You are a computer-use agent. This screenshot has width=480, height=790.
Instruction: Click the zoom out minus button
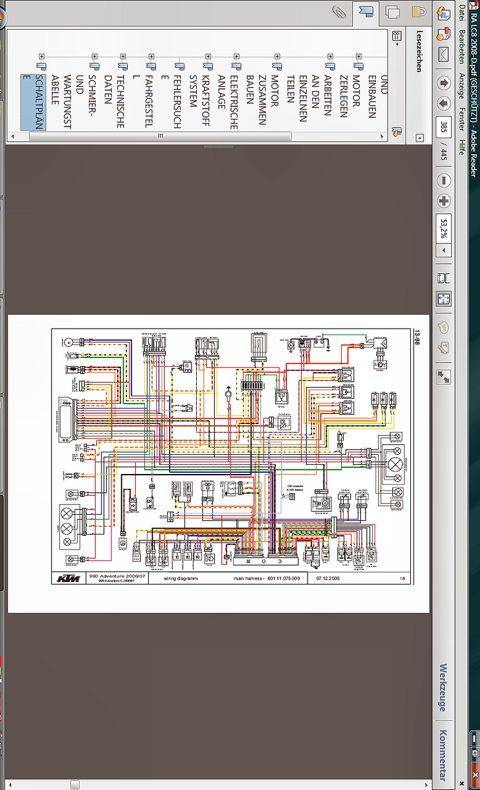click(x=444, y=180)
